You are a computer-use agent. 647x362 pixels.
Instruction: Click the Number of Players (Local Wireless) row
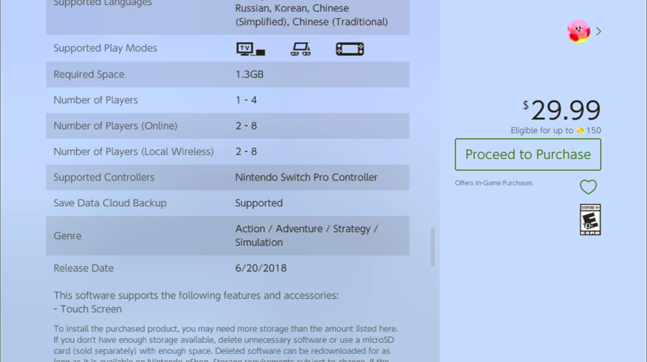tap(227, 152)
